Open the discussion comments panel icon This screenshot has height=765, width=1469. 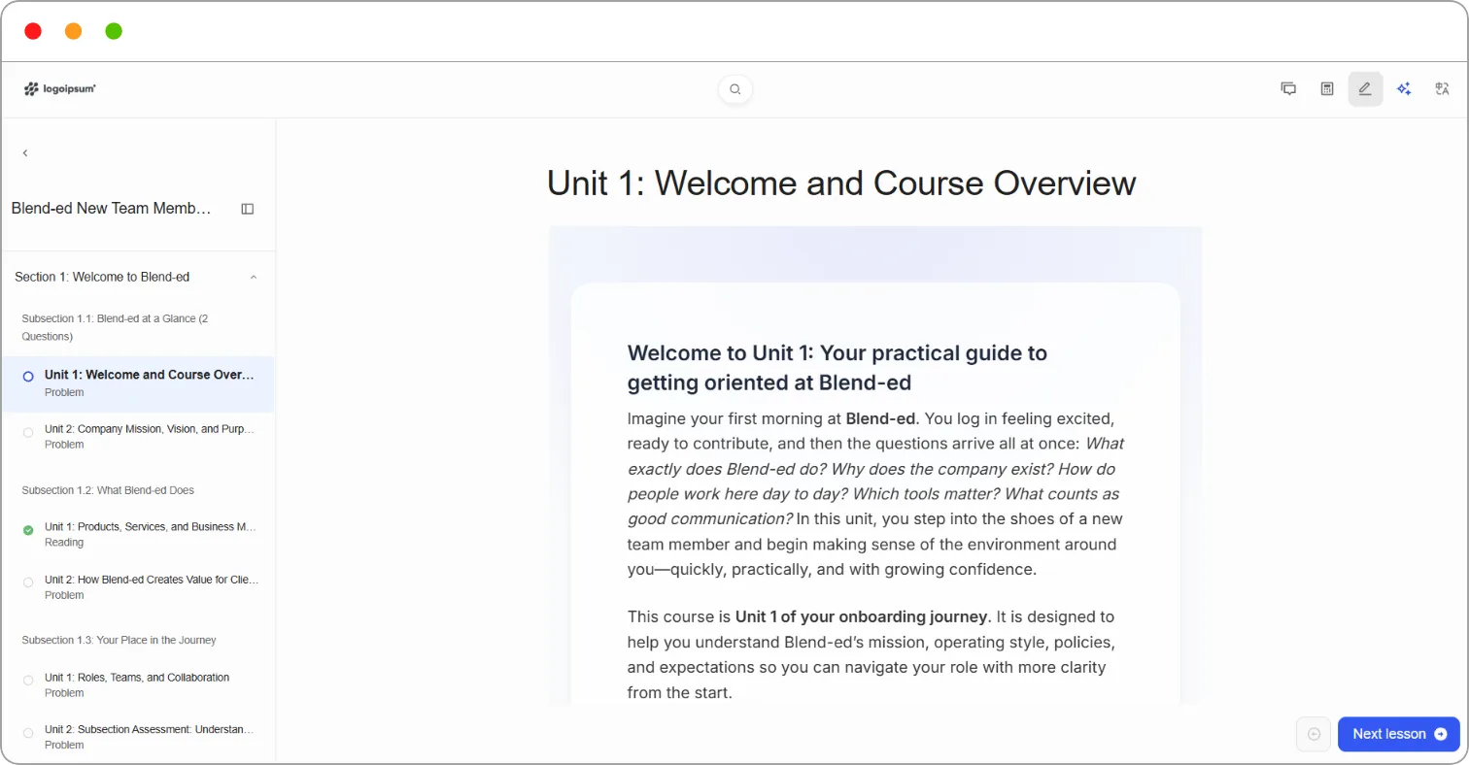1288,89
